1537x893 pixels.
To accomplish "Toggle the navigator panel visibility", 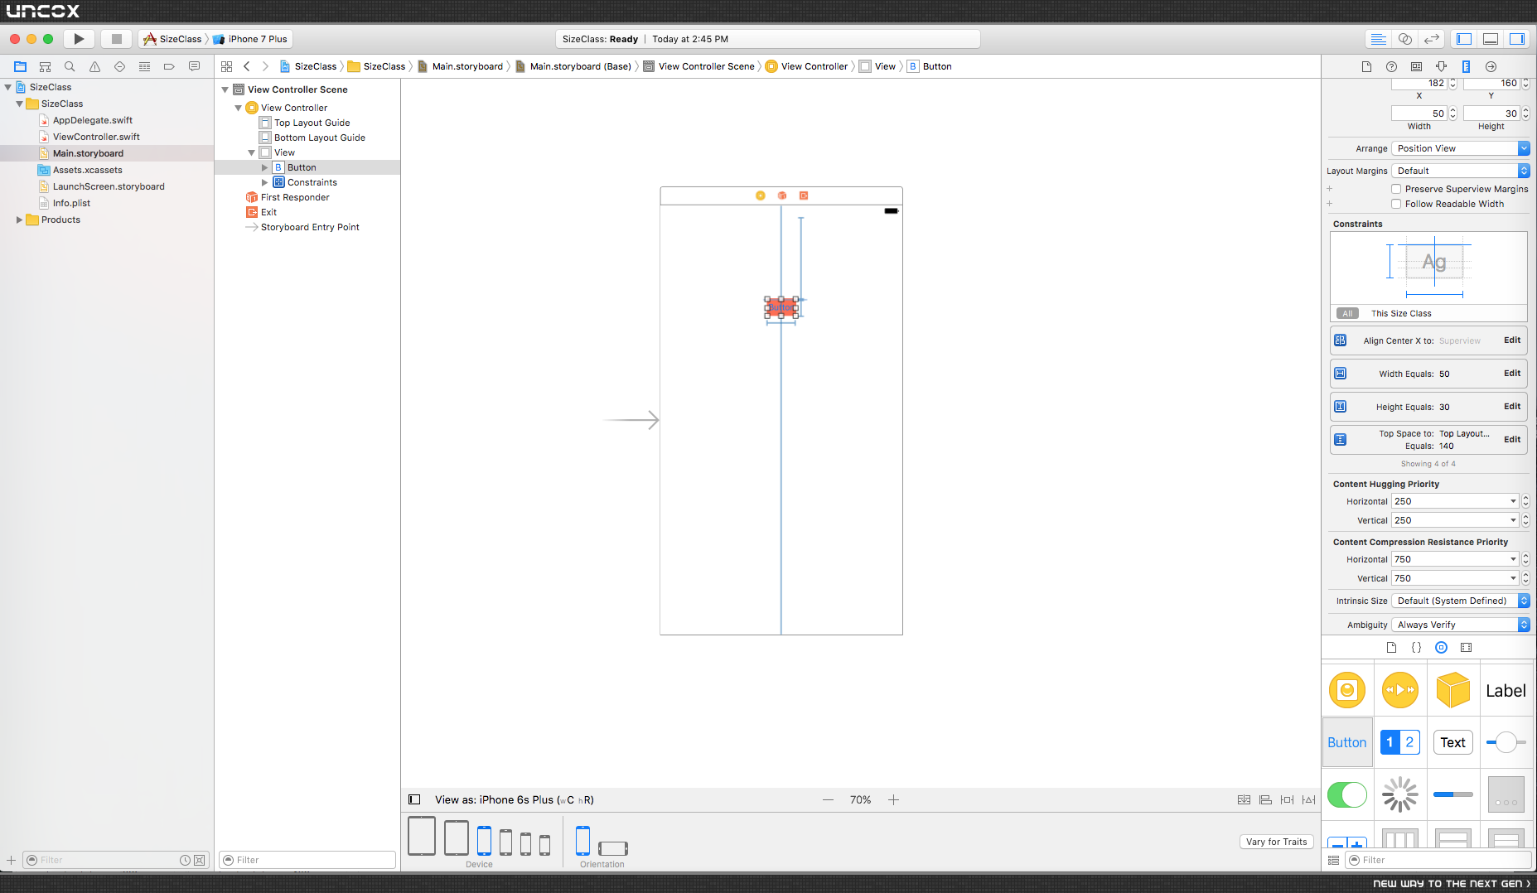I will pyautogui.click(x=1464, y=39).
